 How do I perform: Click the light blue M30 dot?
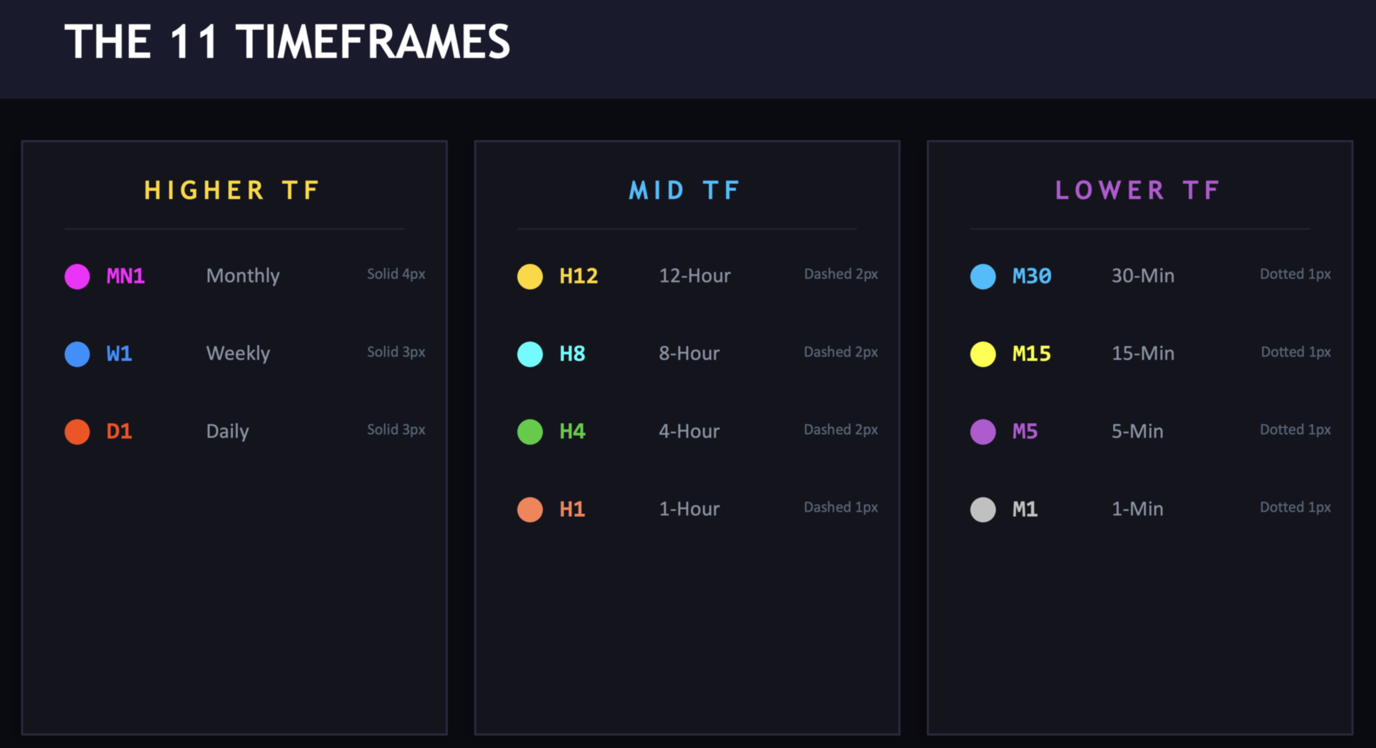[983, 276]
